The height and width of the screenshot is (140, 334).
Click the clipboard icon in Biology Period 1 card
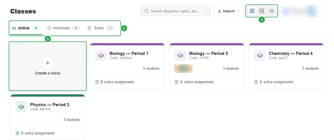[x=97, y=82]
